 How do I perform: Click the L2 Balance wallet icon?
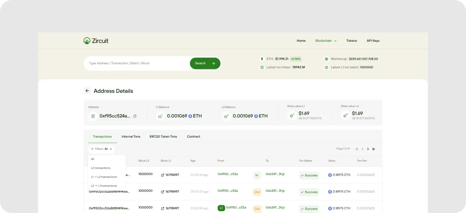pyautogui.click(x=226, y=116)
